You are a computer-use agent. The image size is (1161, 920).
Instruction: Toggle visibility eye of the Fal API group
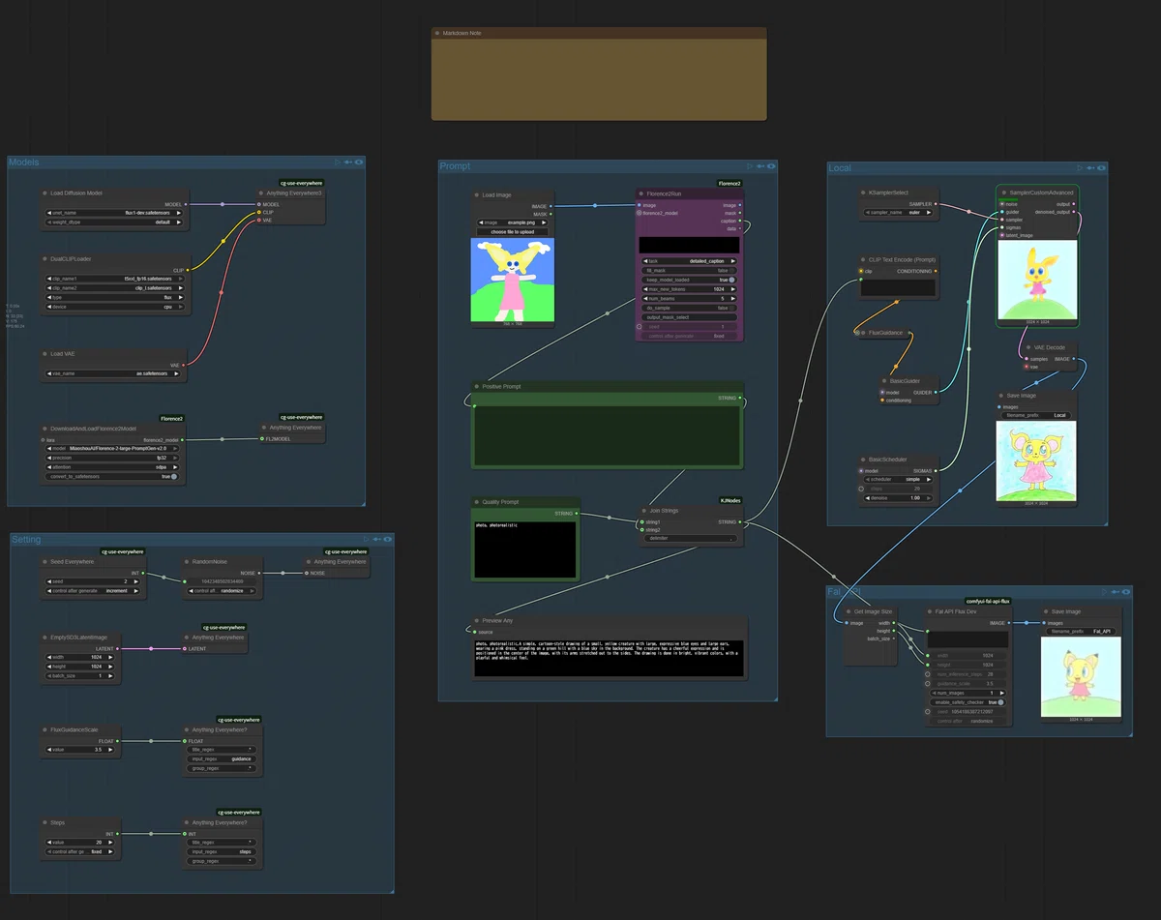tap(1126, 591)
